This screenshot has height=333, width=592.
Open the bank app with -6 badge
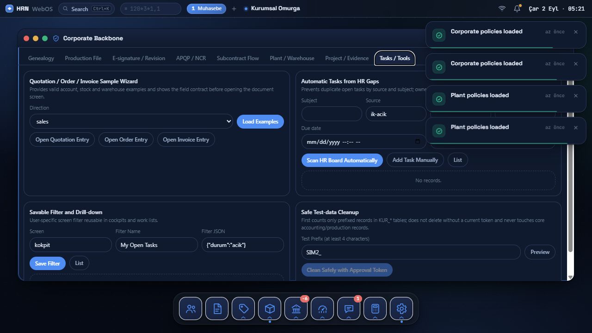(296, 308)
